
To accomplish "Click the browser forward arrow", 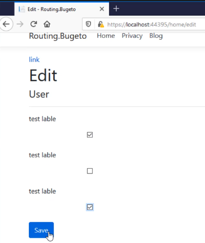I will (x=20, y=24).
